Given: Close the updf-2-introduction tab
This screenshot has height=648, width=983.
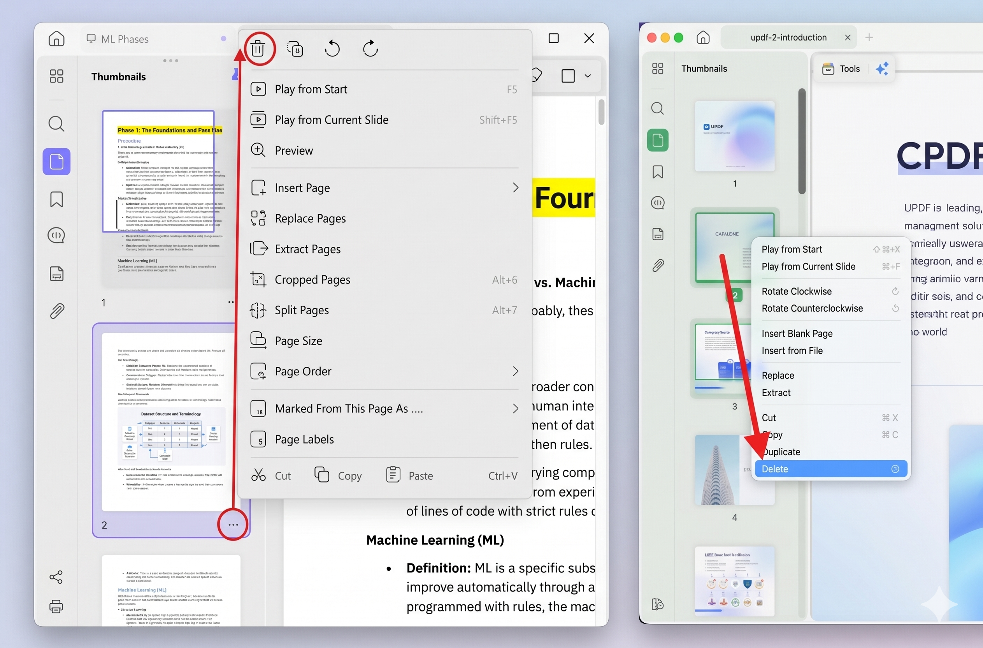Looking at the screenshot, I should tap(848, 38).
